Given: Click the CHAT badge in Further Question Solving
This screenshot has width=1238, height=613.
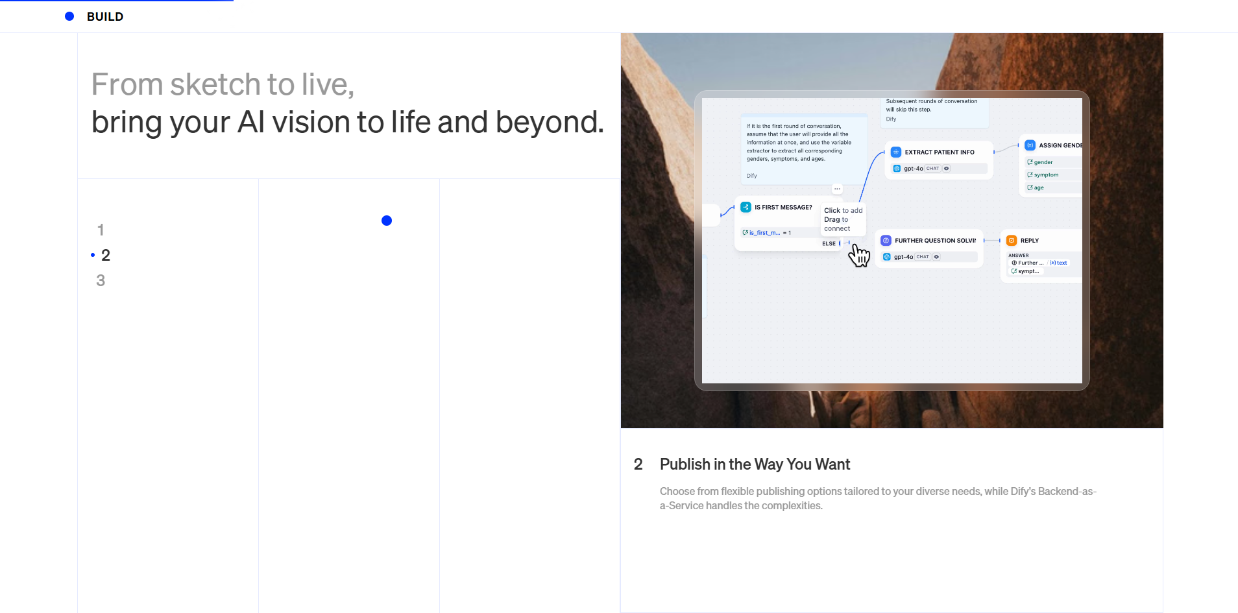Looking at the screenshot, I should pyautogui.click(x=923, y=257).
